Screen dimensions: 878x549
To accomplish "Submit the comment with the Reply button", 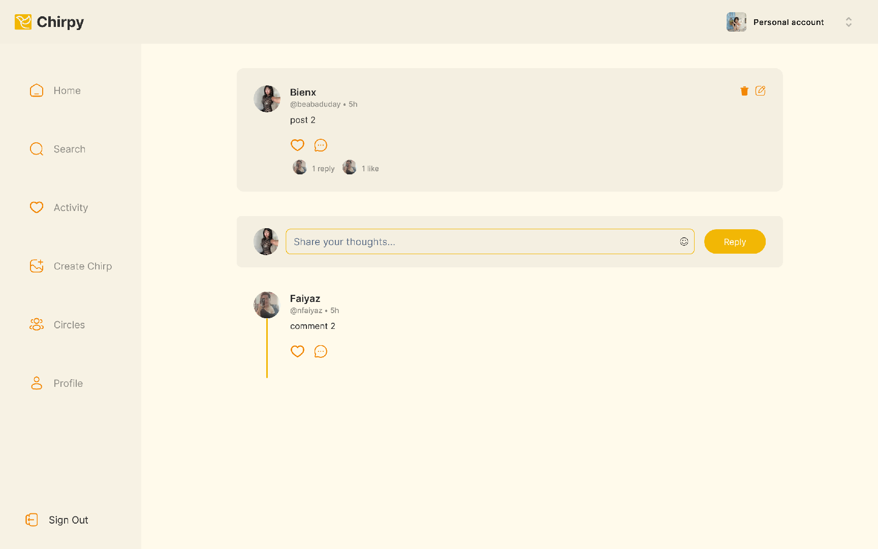I will [734, 241].
